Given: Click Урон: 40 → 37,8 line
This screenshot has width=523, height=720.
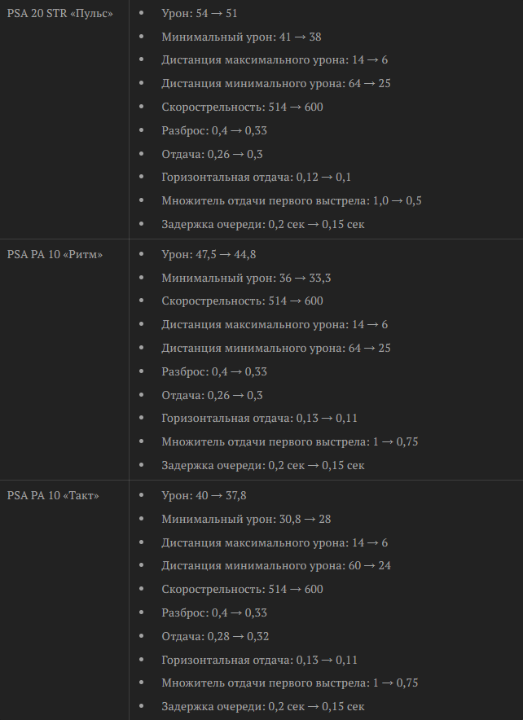Looking at the screenshot, I should click(x=204, y=495).
